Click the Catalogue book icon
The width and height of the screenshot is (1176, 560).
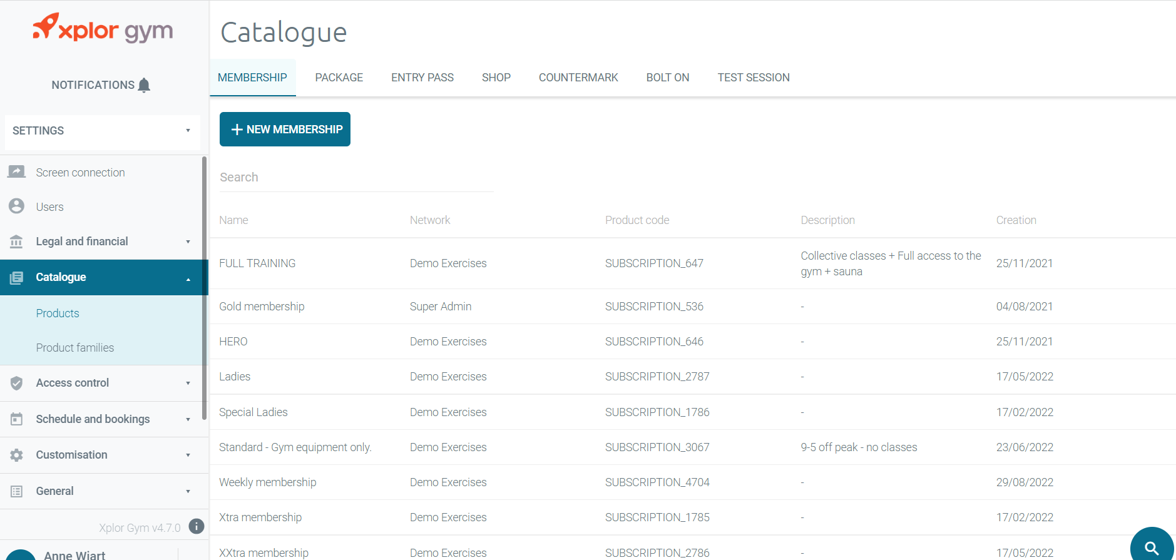coord(16,277)
